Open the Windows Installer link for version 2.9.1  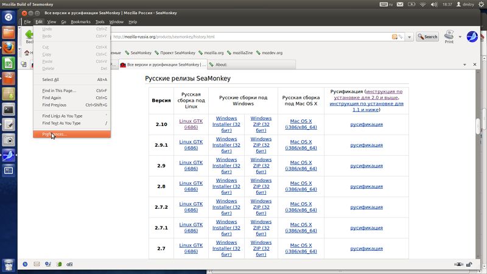point(226,145)
